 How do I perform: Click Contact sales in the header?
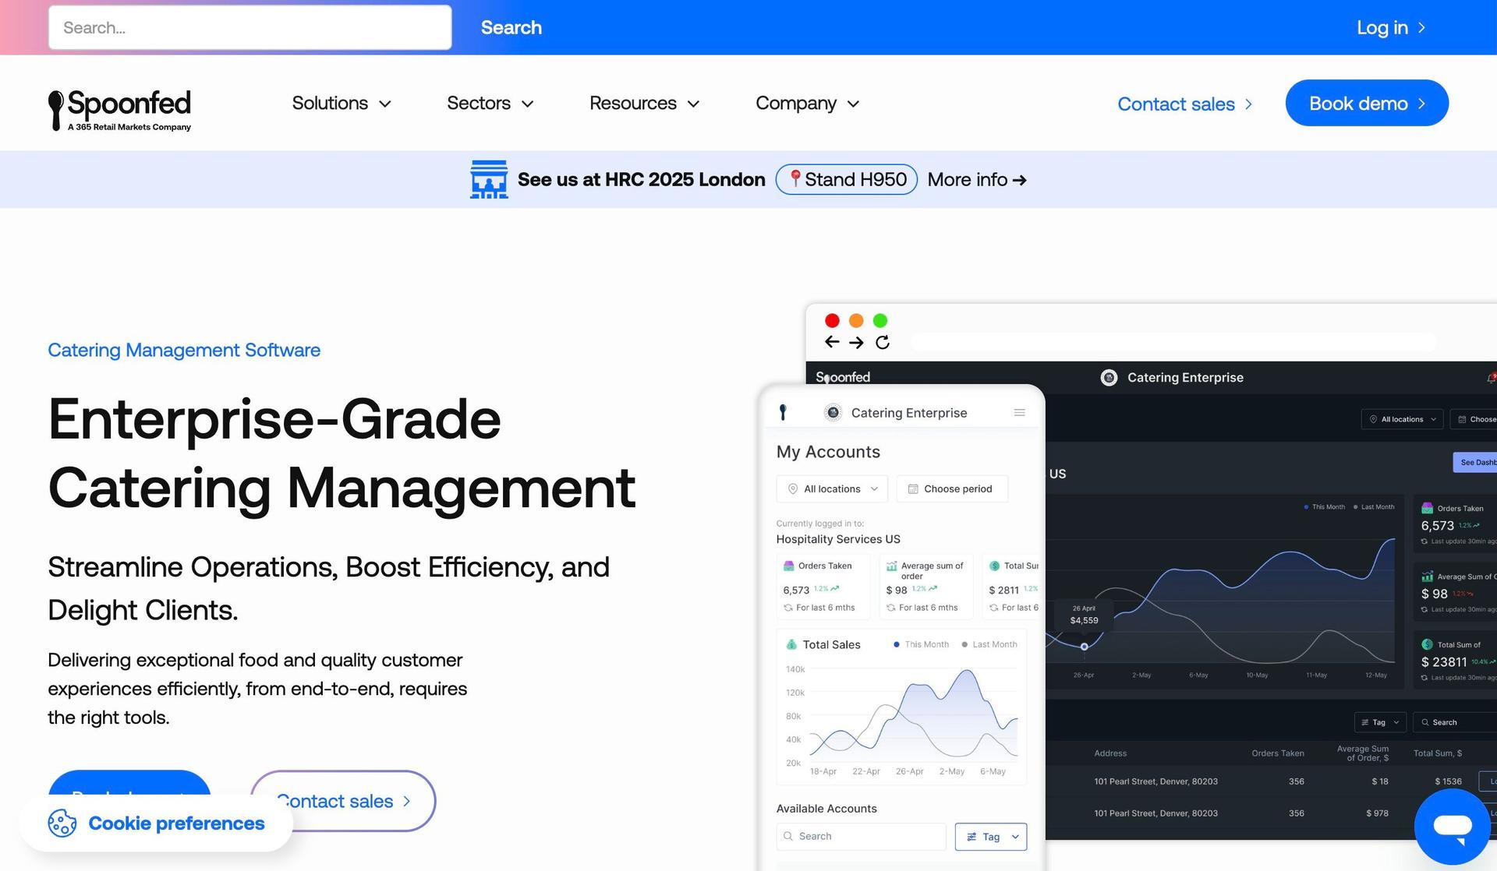pyautogui.click(x=1185, y=104)
